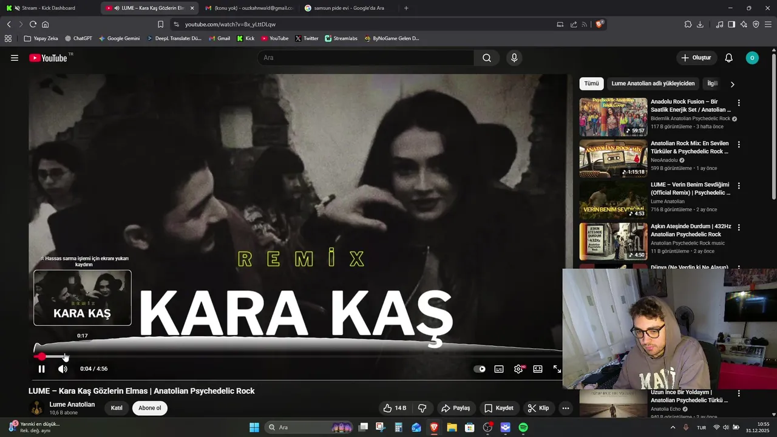Select the 'Tümü' filter chip
This screenshot has height=437, width=777.
point(591,84)
